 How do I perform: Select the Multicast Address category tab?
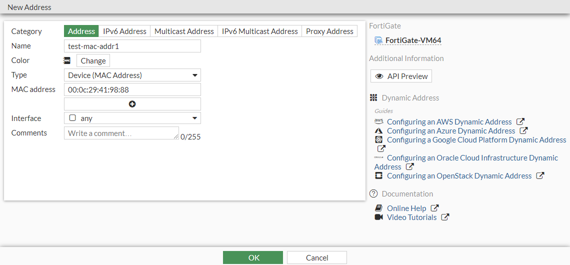184,31
